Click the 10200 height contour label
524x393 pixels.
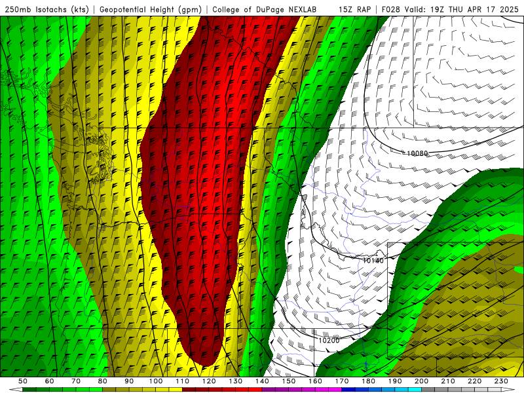tap(329, 340)
